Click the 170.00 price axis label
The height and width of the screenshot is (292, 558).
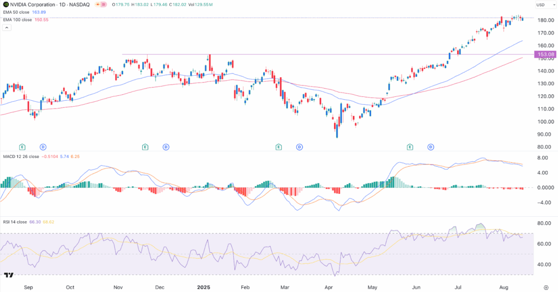546,33
